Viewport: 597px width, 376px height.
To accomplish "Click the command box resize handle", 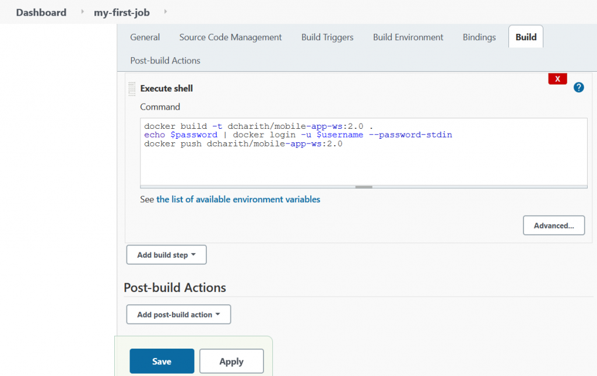I will click(363, 187).
